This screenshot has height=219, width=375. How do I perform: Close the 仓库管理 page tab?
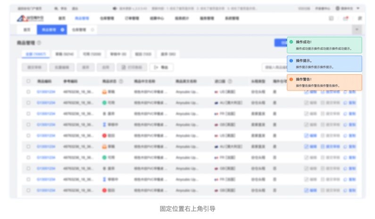[92, 30]
